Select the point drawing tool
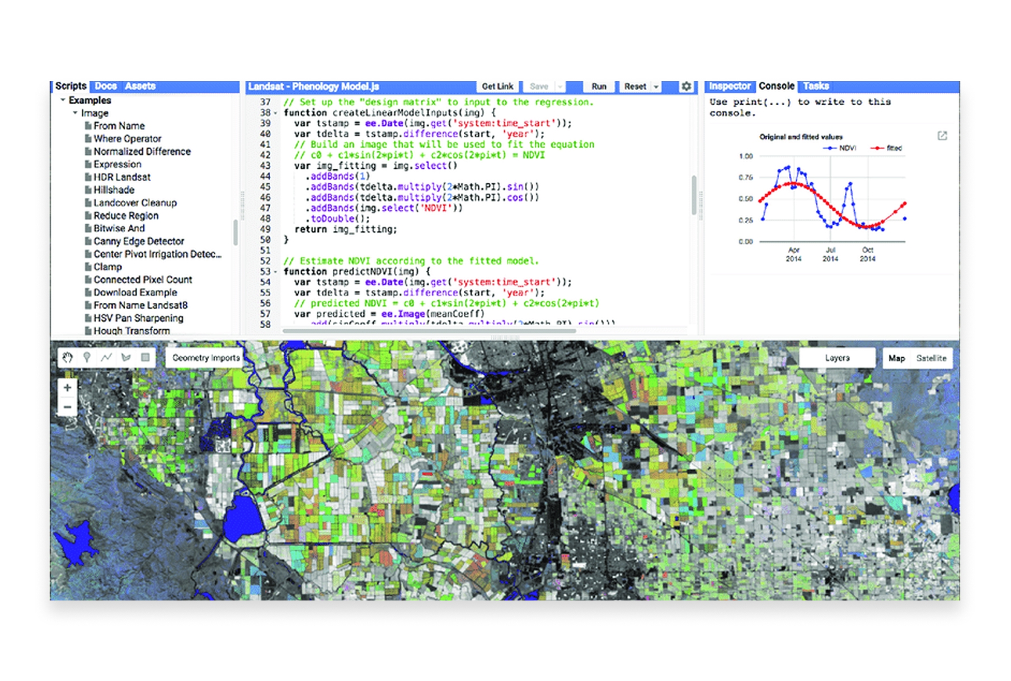1011x681 pixels. (87, 358)
